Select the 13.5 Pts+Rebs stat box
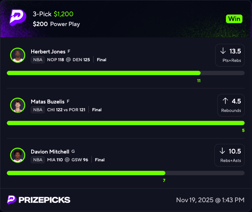252x212 pixels. (x=230, y=55)
